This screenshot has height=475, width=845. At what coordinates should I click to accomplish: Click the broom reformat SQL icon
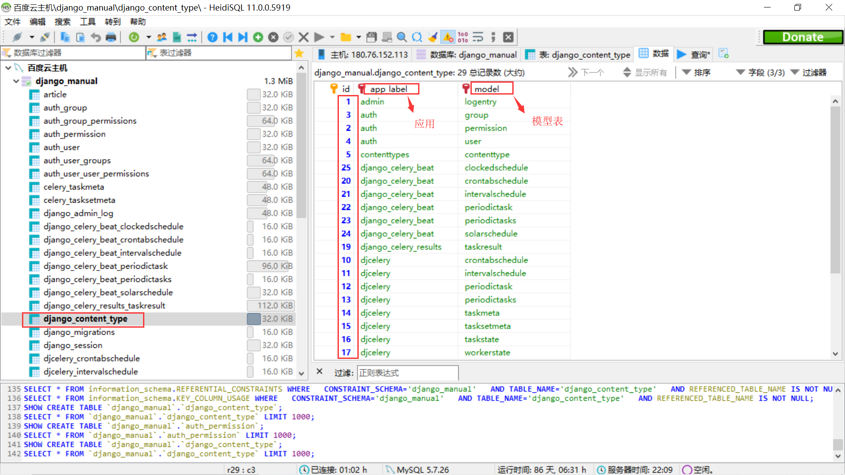point(433,37)
